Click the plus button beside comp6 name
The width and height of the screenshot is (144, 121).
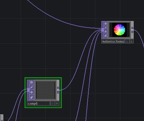coord(57,104)
